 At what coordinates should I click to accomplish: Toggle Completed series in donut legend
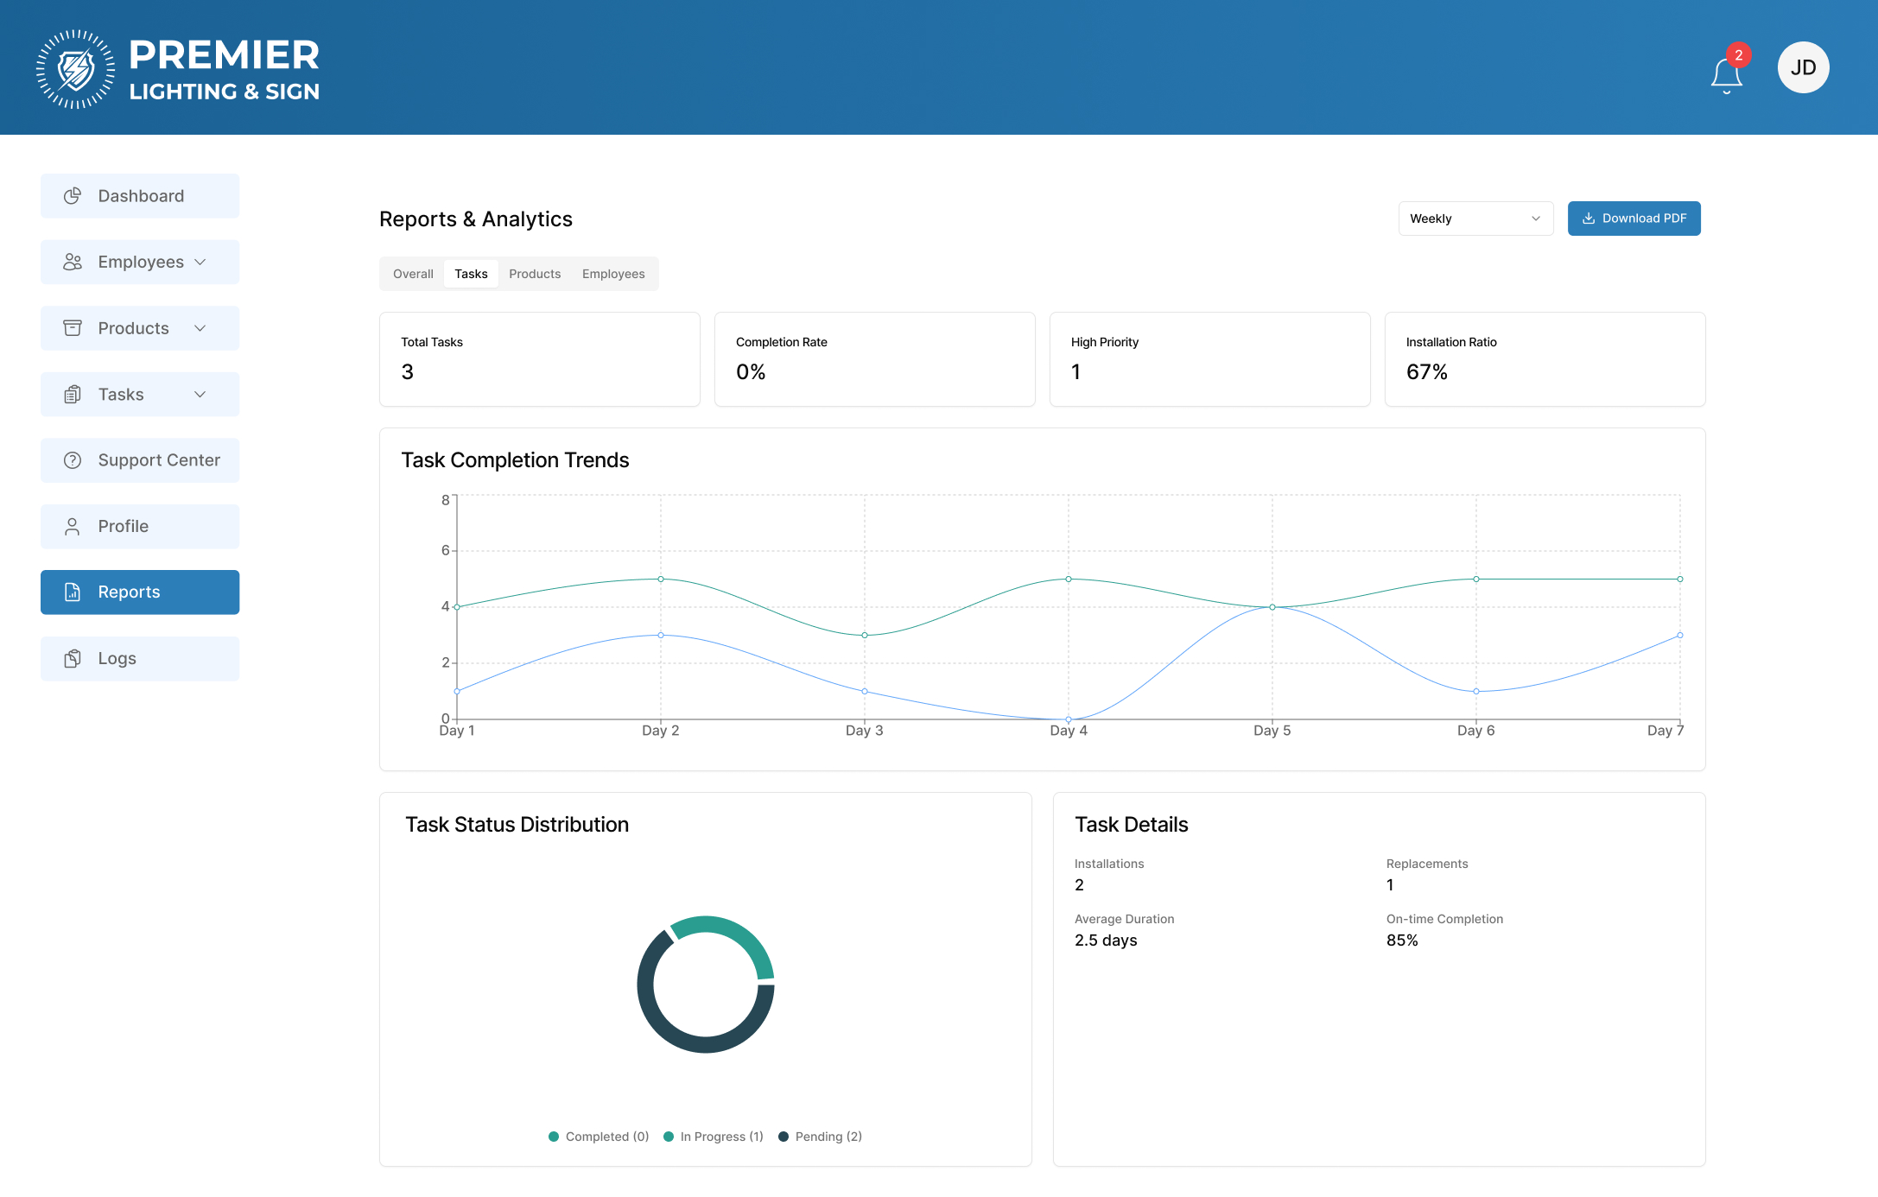[599, 1137]
